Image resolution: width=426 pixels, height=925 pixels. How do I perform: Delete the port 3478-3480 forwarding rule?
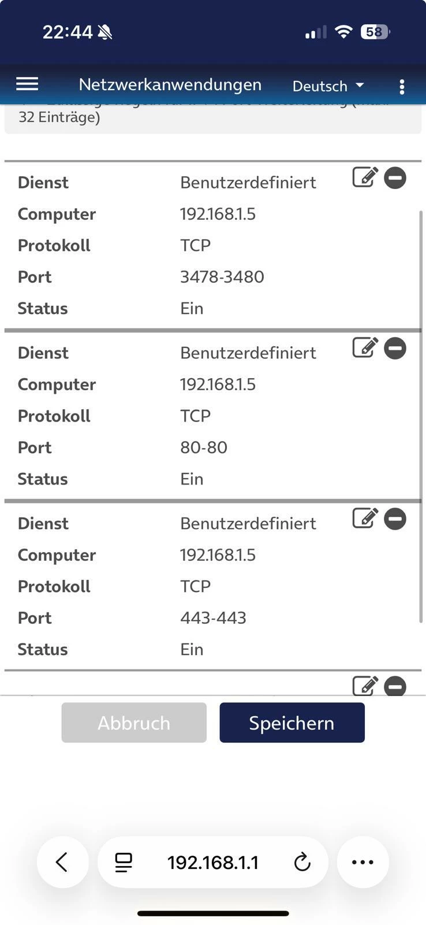(395, 178)
